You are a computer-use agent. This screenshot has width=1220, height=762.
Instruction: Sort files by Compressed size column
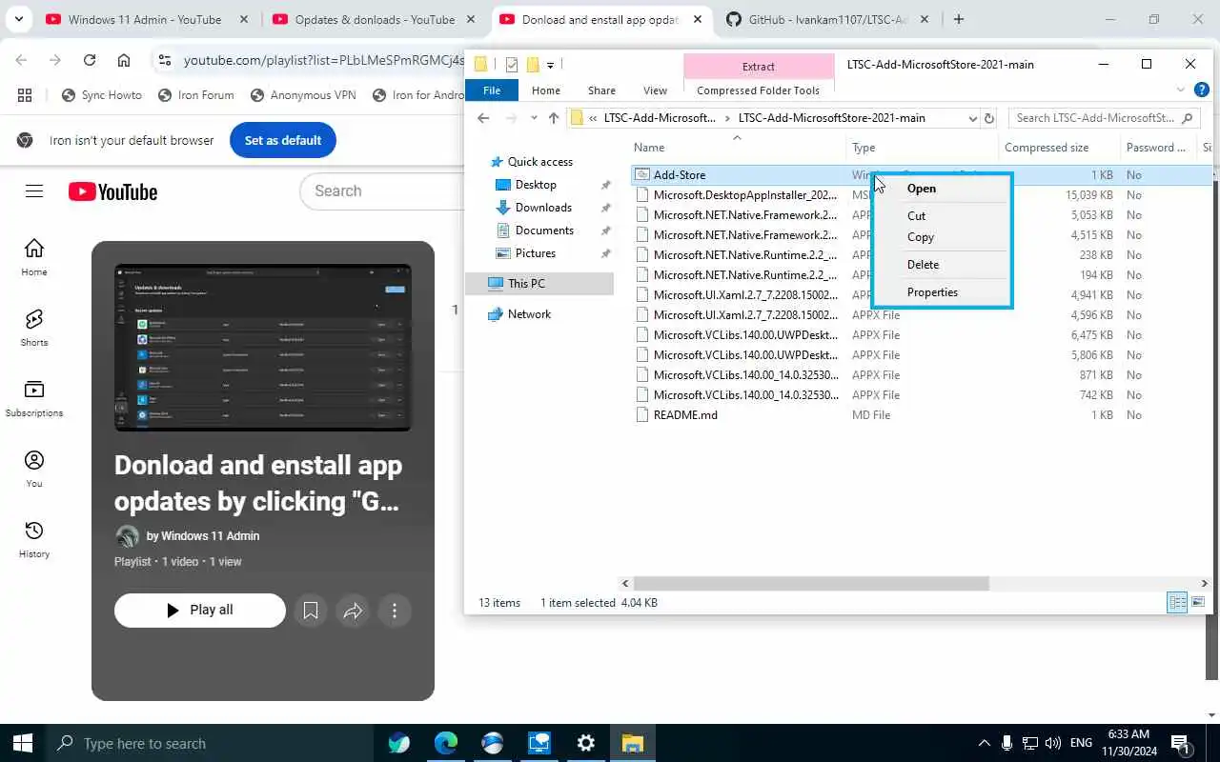click(x=1047, y=148)
